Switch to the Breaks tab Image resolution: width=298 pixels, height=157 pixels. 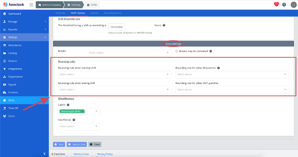tap(95, 13)
